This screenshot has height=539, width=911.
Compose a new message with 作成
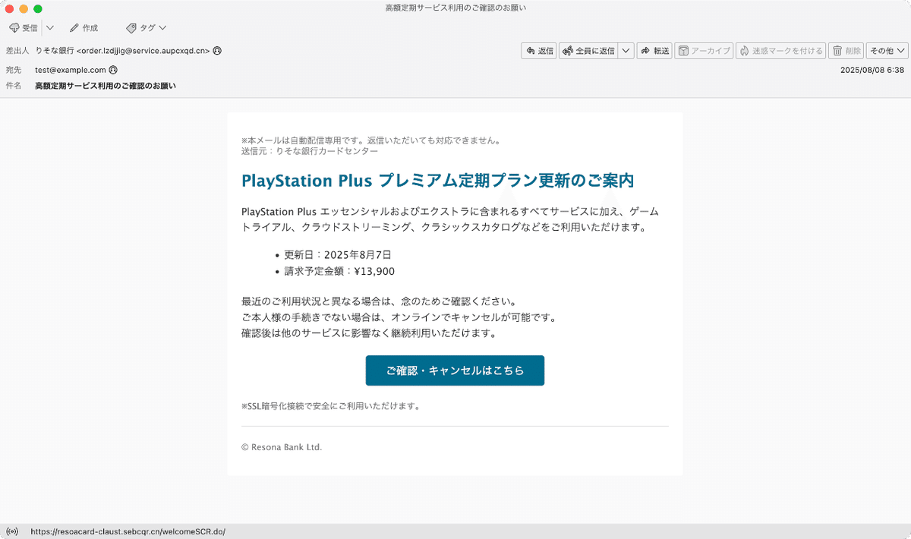pyautogui.click(x=84, y=28)
